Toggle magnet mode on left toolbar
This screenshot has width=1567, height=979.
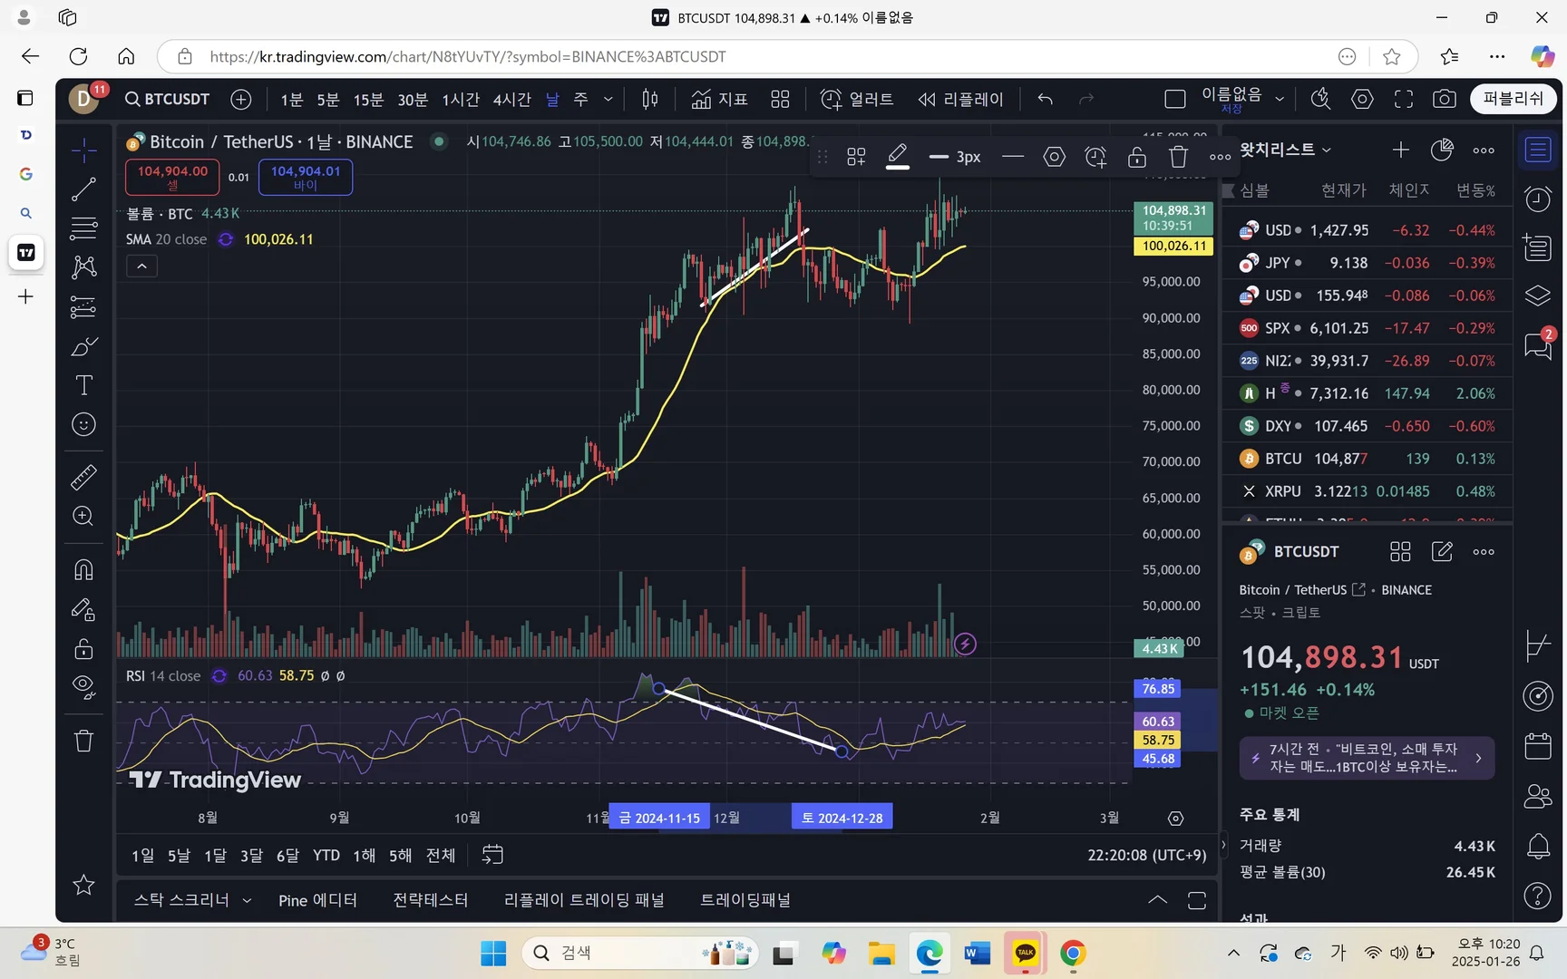(83, 569)
